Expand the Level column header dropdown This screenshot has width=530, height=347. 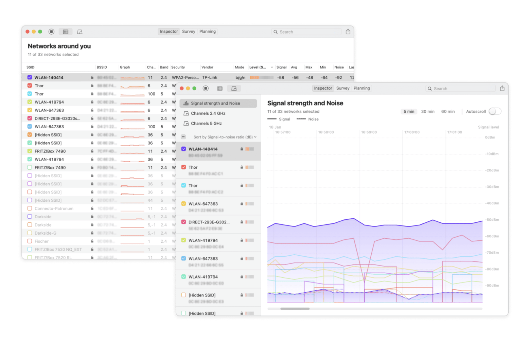click(271, 67)
